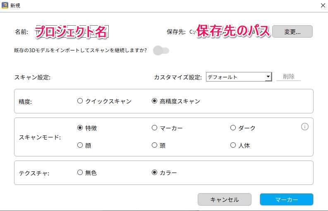The image size is (328, 211).
Task: Close the 新規 dialog window
Action: tap(323, 5)
